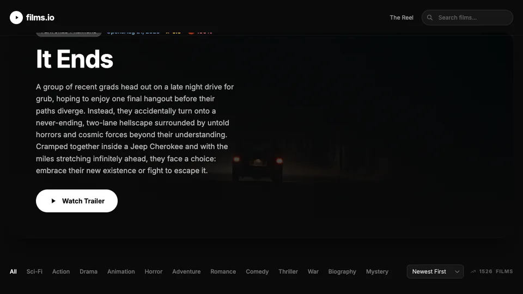
Task: Filter films by Drama
Action: tap(88, 272)
